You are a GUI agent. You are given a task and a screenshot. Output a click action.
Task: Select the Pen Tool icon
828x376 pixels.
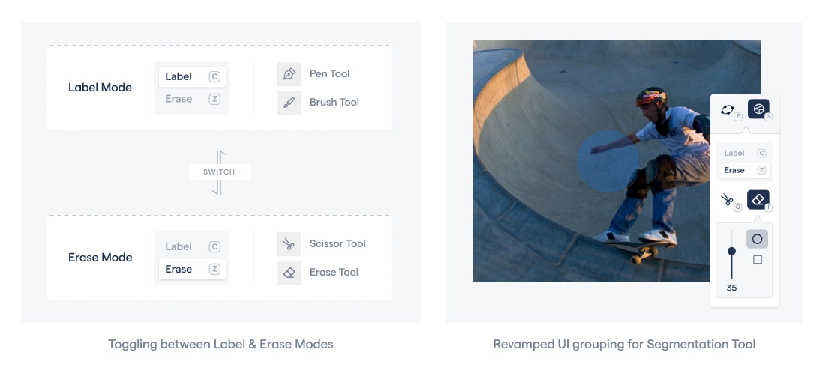289,74
